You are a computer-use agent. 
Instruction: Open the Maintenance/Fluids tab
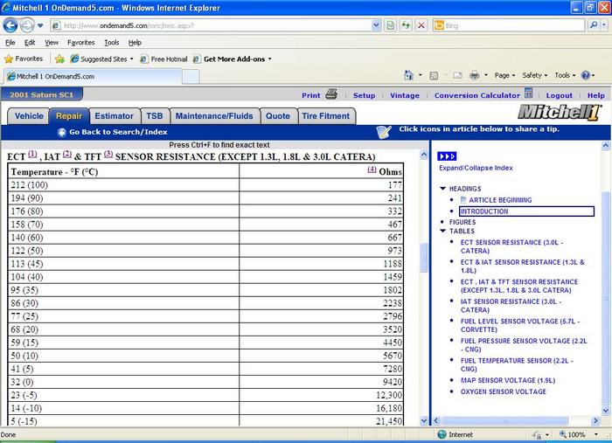click(x=214, y=115)
